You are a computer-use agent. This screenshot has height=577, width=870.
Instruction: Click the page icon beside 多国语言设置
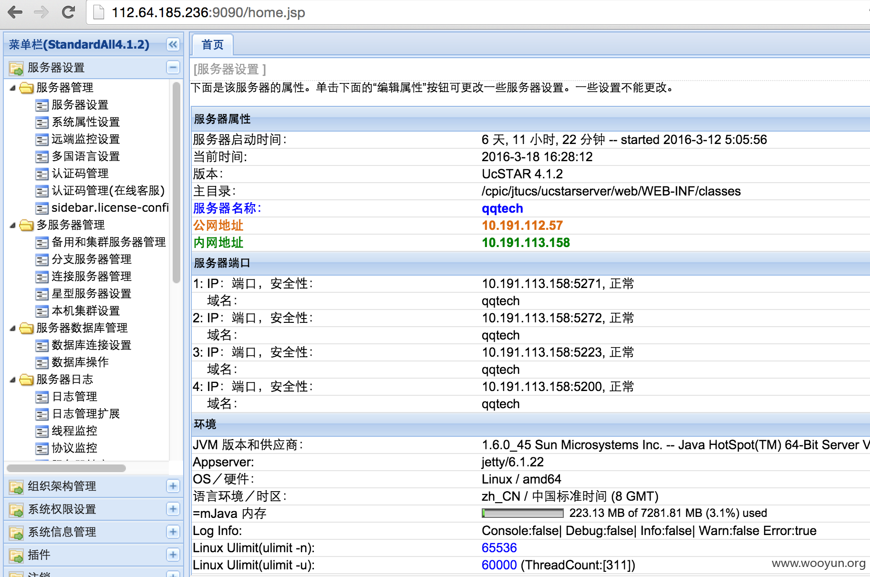[x=42, y=157]
